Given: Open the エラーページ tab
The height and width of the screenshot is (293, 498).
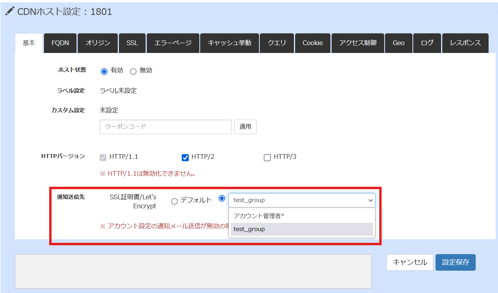Looking at the screenshot, I should [x=173, y=43].
